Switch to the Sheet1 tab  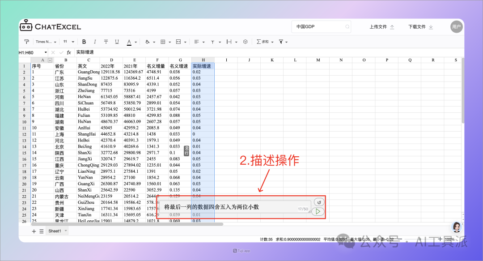click(x=56, y=231)
